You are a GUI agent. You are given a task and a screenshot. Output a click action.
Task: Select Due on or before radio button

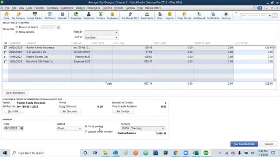(x=17, y=27)
